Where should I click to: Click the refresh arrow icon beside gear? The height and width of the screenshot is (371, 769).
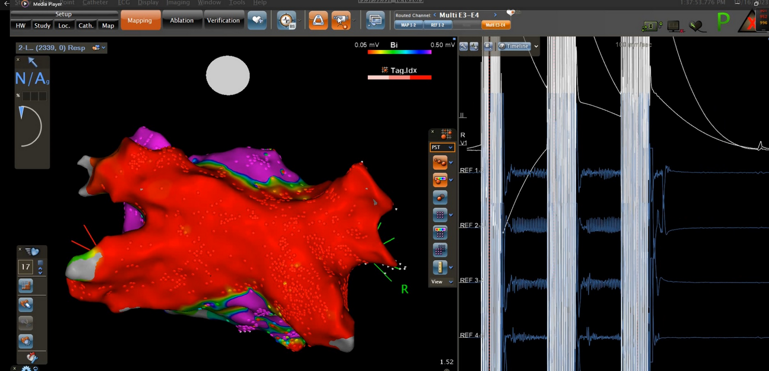[36, 369]
